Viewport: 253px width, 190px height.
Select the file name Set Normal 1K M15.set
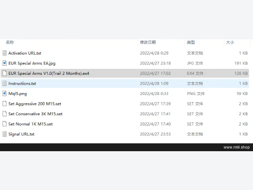click(30, 124)
